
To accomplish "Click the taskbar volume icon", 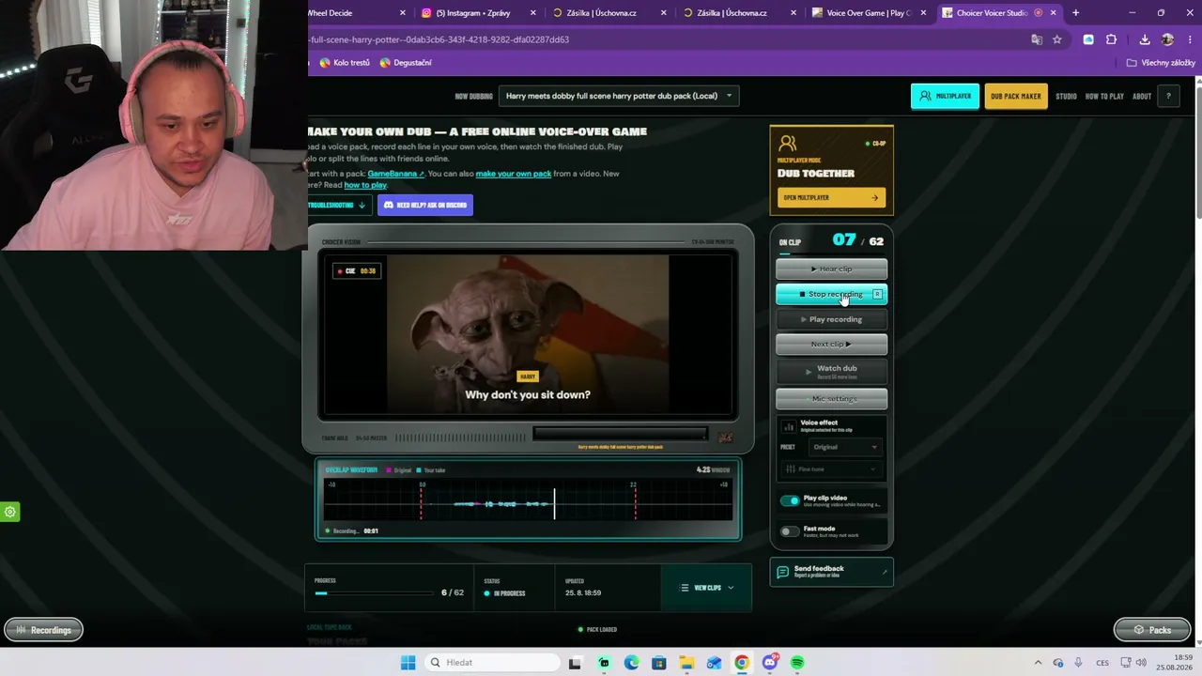I will pyautogui.click(x=1141, y=663).
